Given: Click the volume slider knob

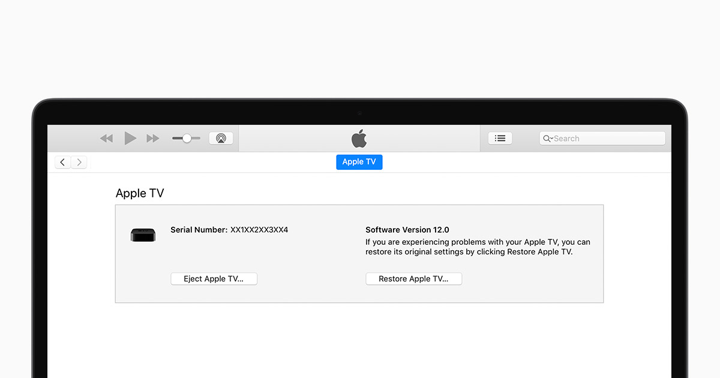Looking at the screenshot, I should (x=187, y=138).
